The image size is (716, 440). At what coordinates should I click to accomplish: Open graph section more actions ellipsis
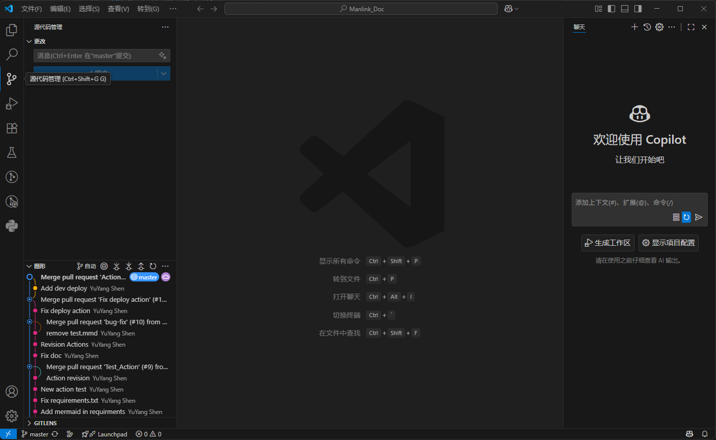pos(165,266)
